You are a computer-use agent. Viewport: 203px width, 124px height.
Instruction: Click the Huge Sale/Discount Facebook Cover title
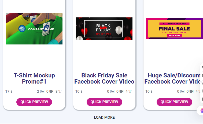173,78
